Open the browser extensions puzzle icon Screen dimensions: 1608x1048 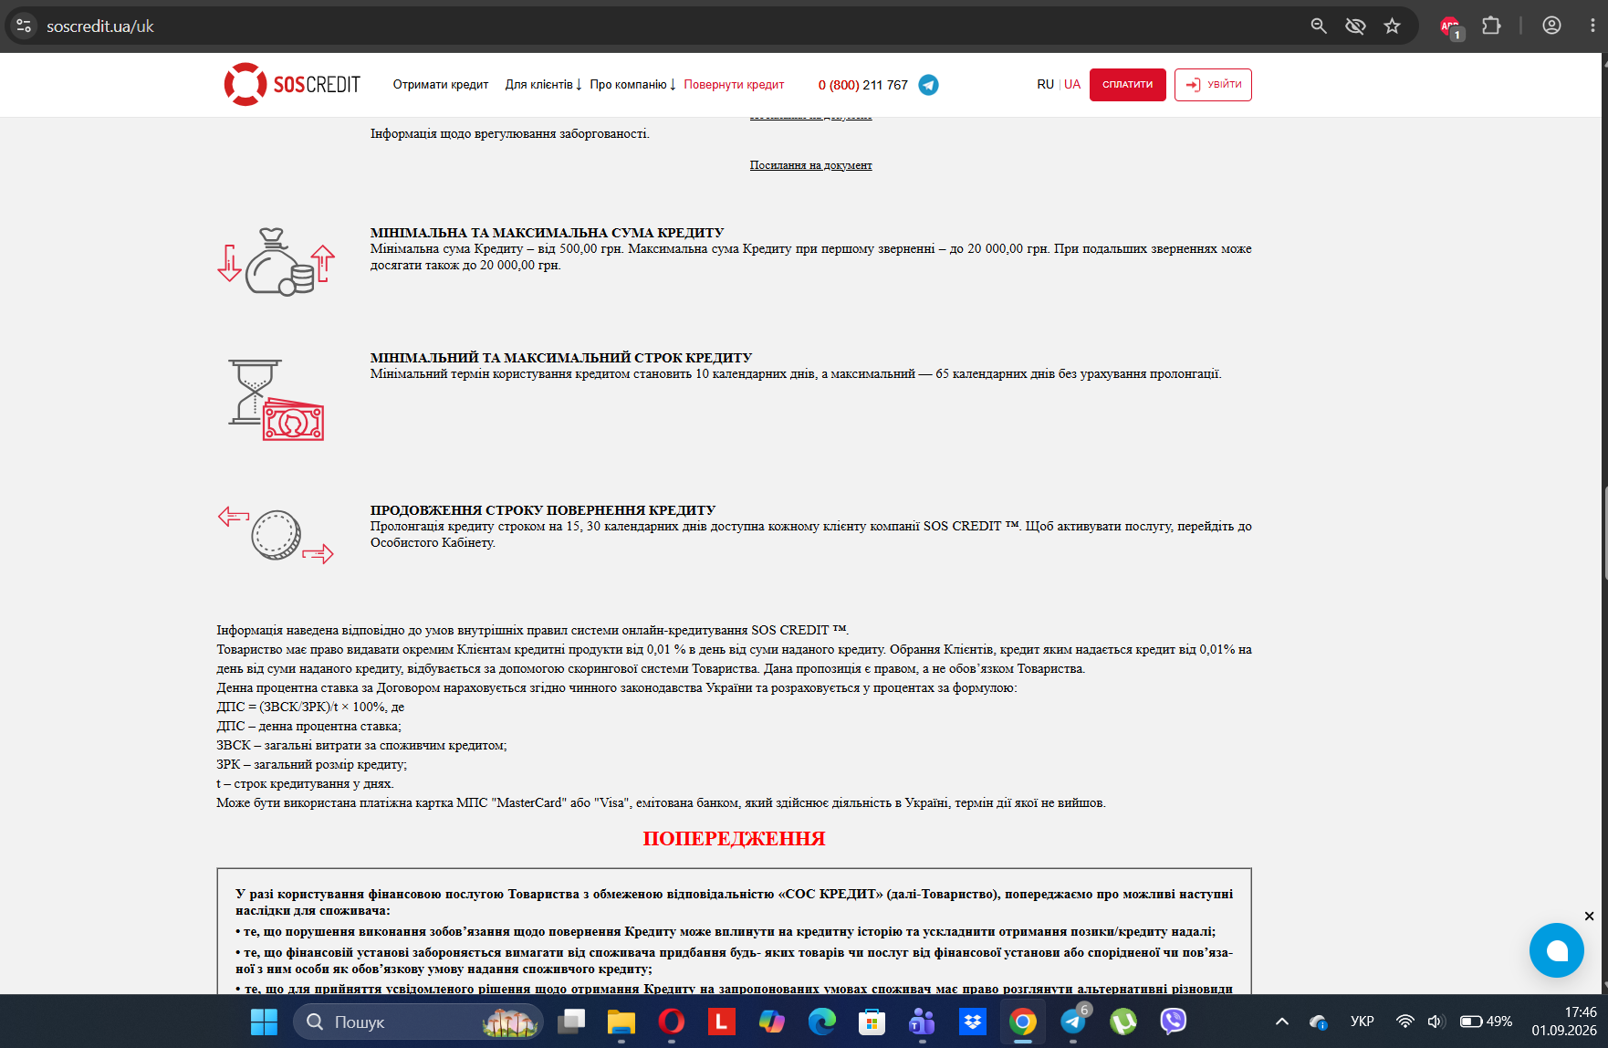1491,26
